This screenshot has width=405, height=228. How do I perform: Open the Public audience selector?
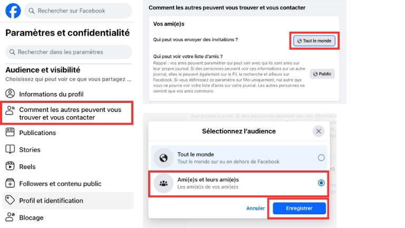coord(322,74)
